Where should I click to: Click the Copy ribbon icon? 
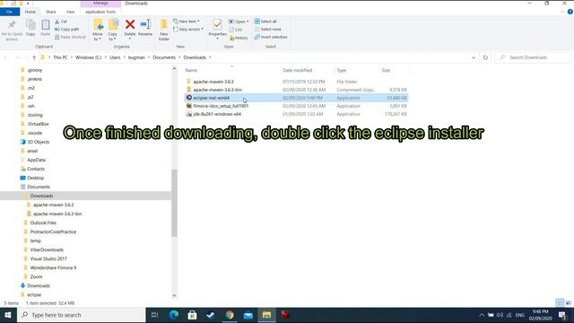click(x=30, y=25)
